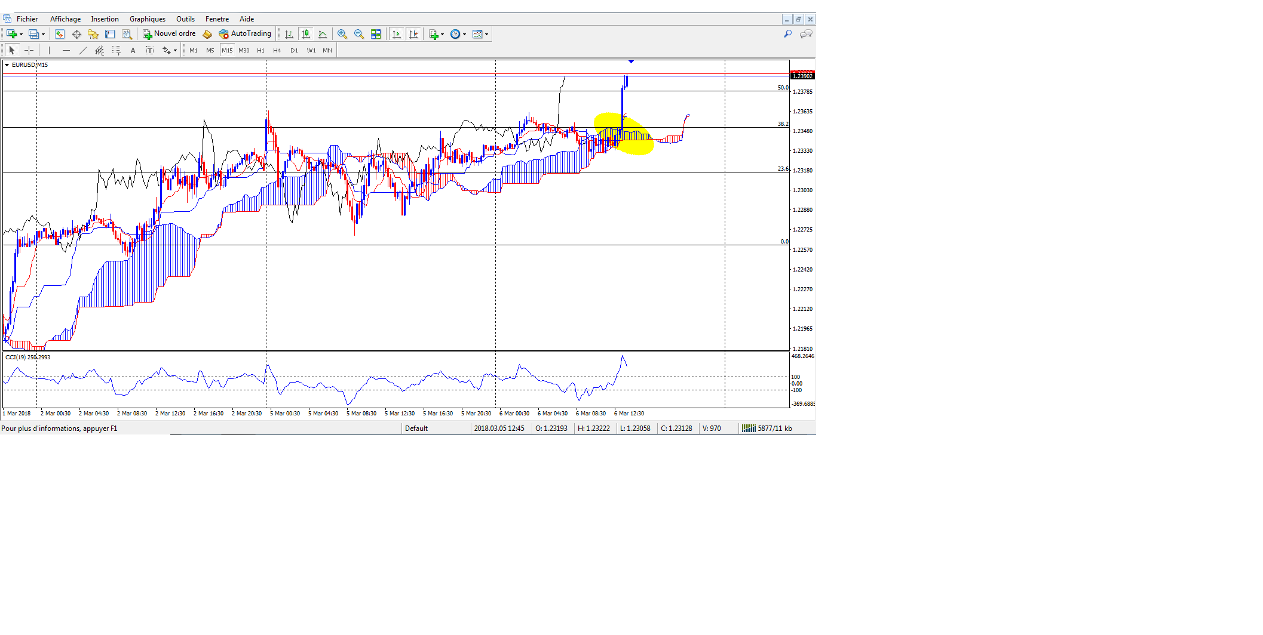
Task: Draw a horizontal line
Action: (66, 50)
